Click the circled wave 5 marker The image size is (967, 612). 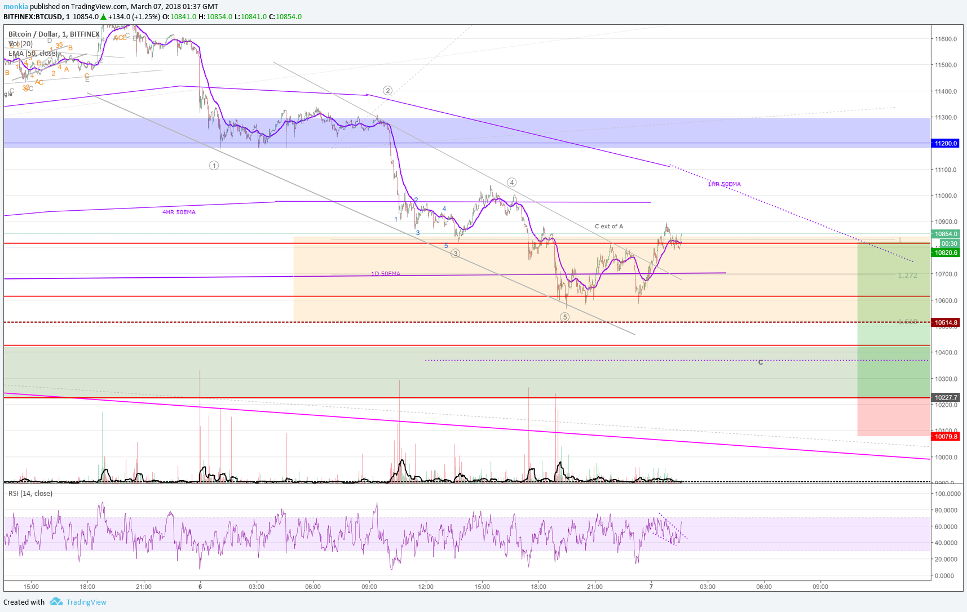pos(565,317)
